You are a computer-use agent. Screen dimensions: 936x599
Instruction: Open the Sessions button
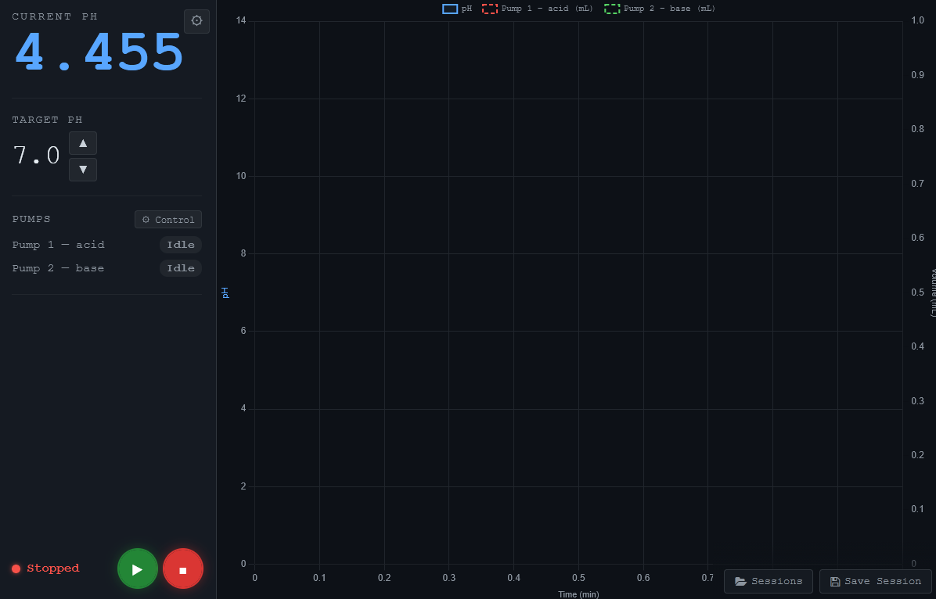coord(769,581)
